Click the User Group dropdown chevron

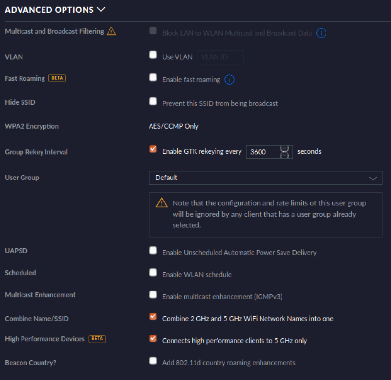tap(373, 178)
